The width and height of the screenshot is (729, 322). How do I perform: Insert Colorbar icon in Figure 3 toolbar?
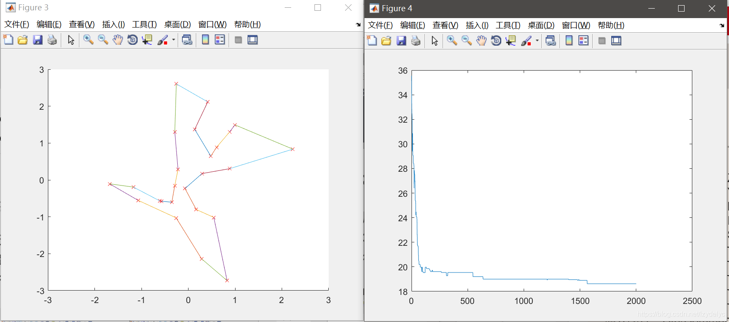tap(205, 40)
